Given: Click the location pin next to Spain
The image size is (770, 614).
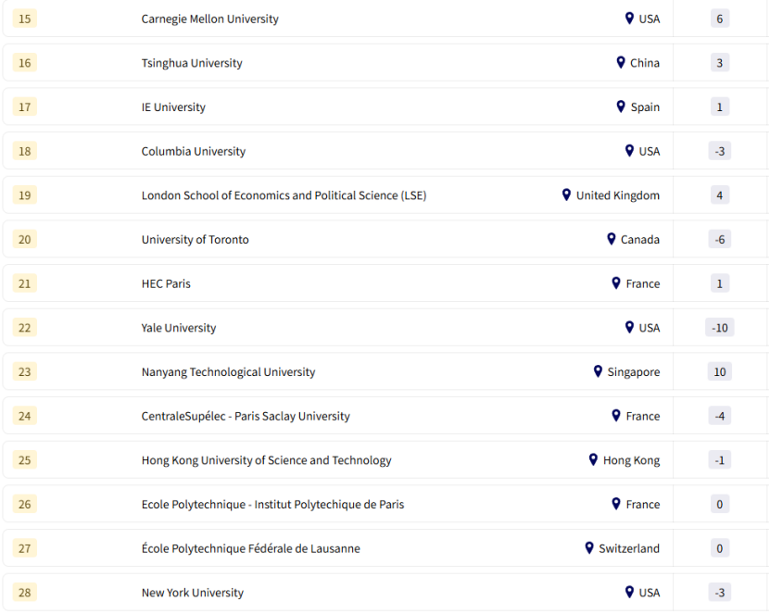Looking at the screenshot, I should coord(621,107).
